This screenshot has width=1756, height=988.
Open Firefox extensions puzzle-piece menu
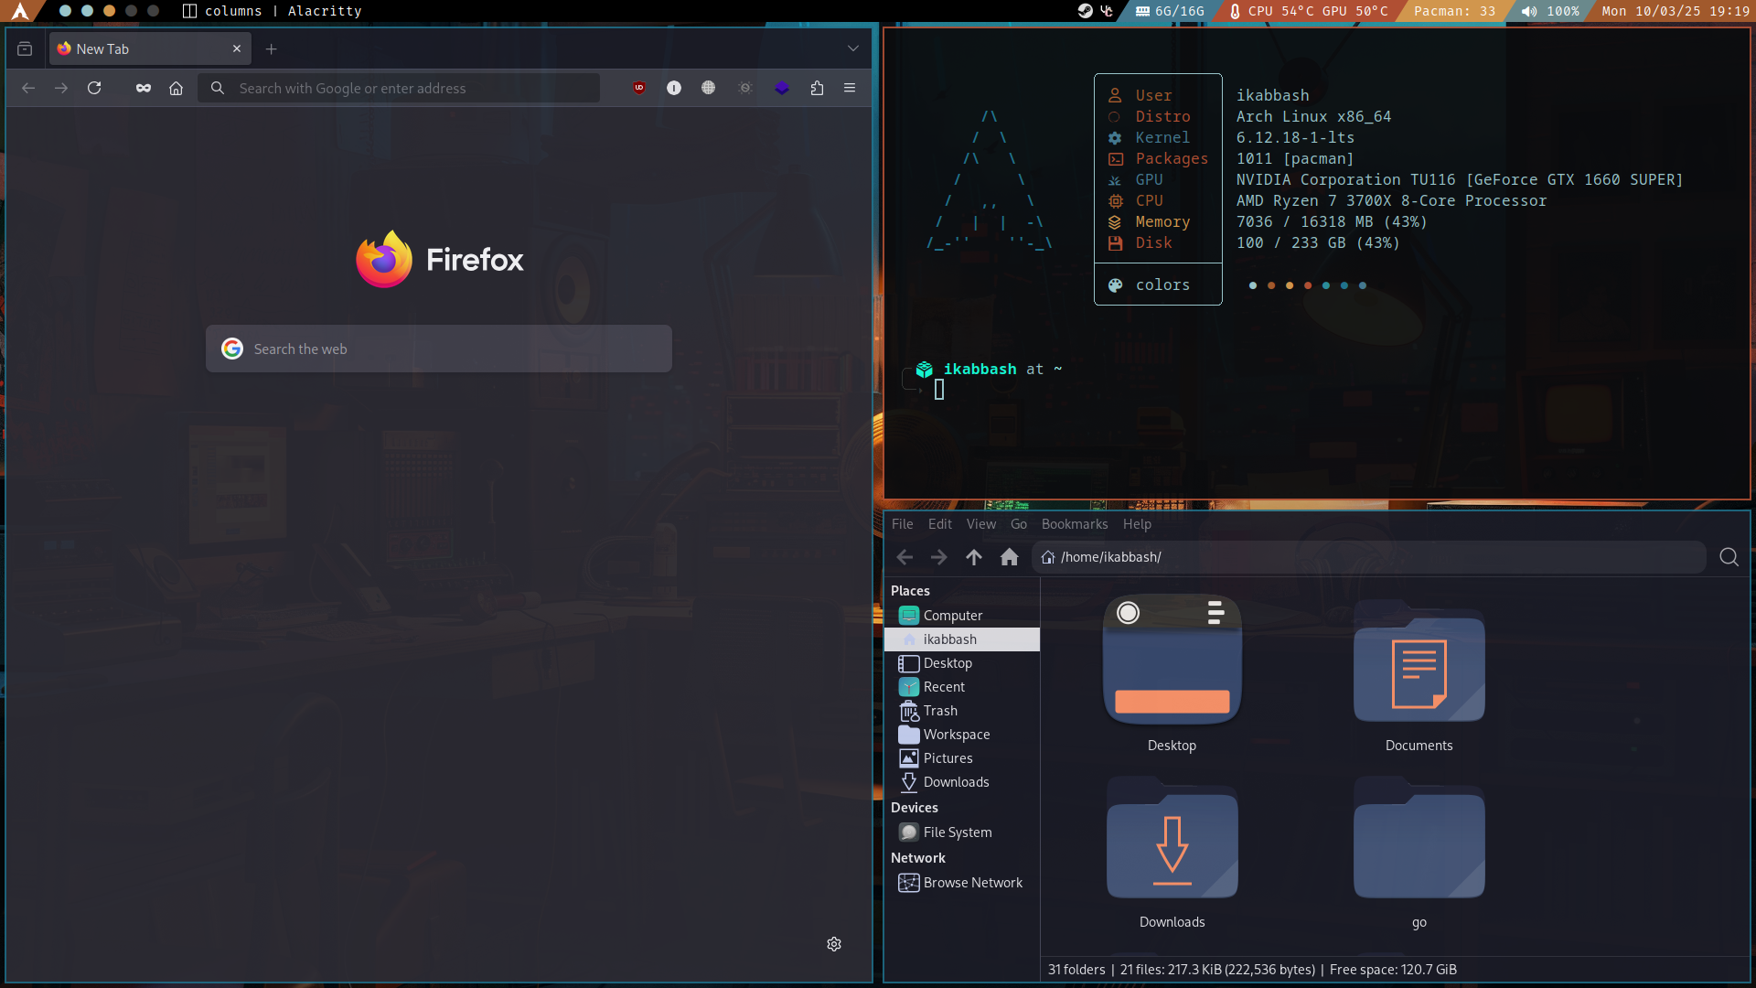(817, 88)
